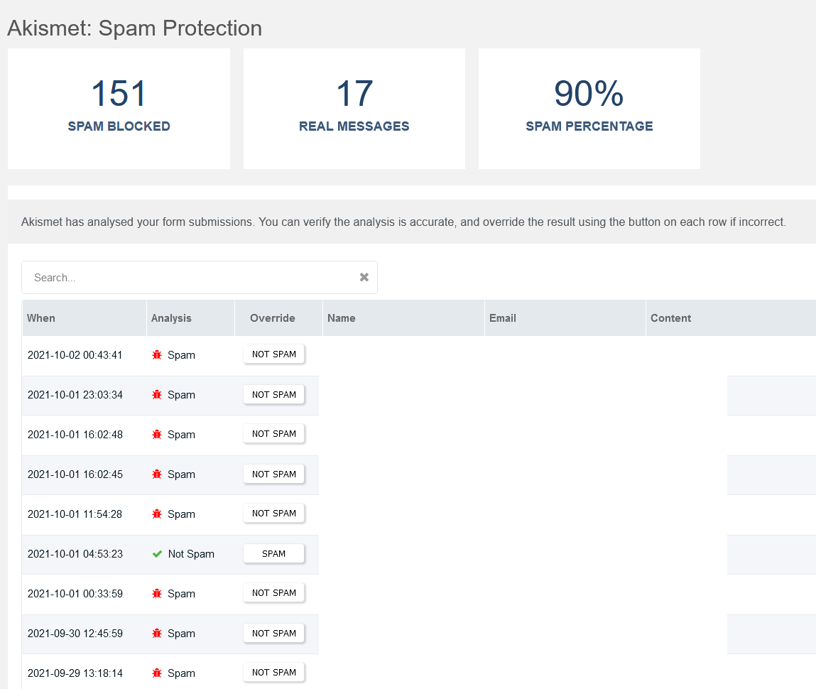Click the spam bug icon for 2021-09-29 13:18:14
The image size is (816, 689).
pyautogui.click(x=157, y=673)
